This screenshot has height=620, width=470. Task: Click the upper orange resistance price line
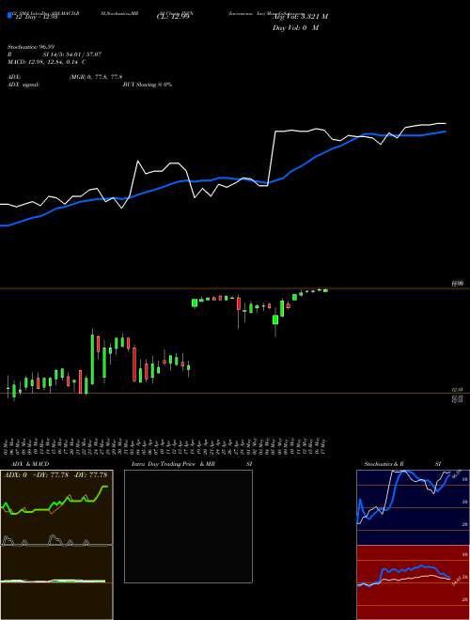pos(235,288)
